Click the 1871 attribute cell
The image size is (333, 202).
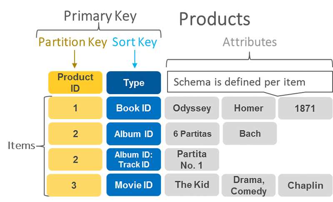305,108
